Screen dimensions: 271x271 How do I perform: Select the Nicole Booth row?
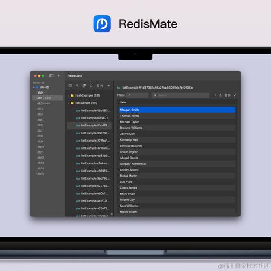point(177,212)
